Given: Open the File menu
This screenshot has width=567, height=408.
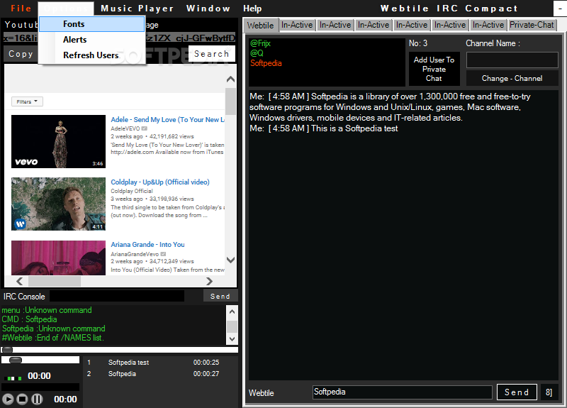Looking at the screenshot, I should pyautogui.click(x=21, y=9).
